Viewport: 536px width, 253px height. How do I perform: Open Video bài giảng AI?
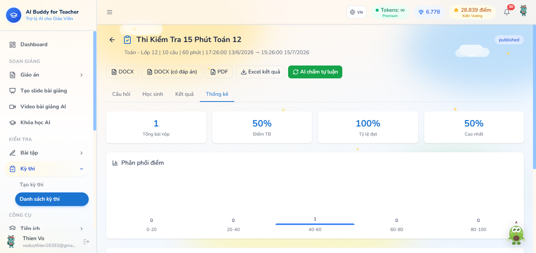tap(47, 107)
